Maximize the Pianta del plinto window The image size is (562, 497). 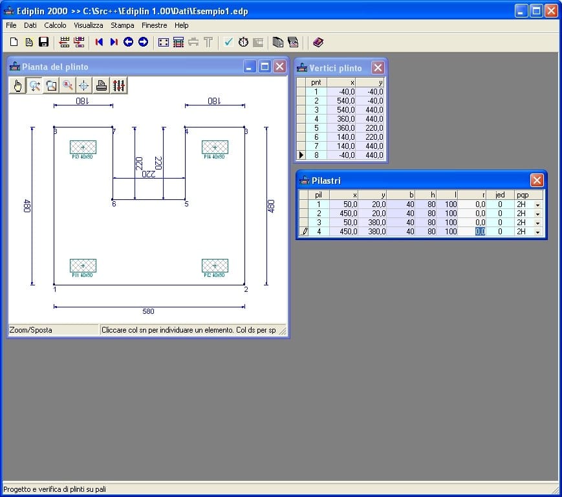[265, 67]
